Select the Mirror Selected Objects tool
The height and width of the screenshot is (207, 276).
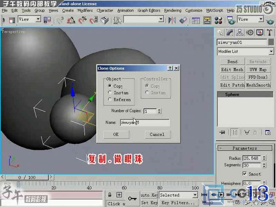point(172,20)
